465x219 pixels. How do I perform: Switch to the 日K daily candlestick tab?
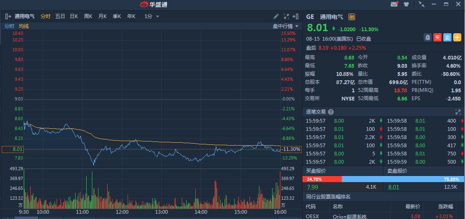pyautogui.click(x=74, y=16)
